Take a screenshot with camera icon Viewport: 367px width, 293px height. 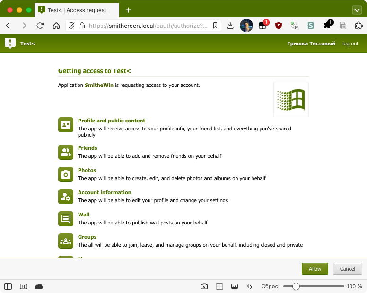204,286
